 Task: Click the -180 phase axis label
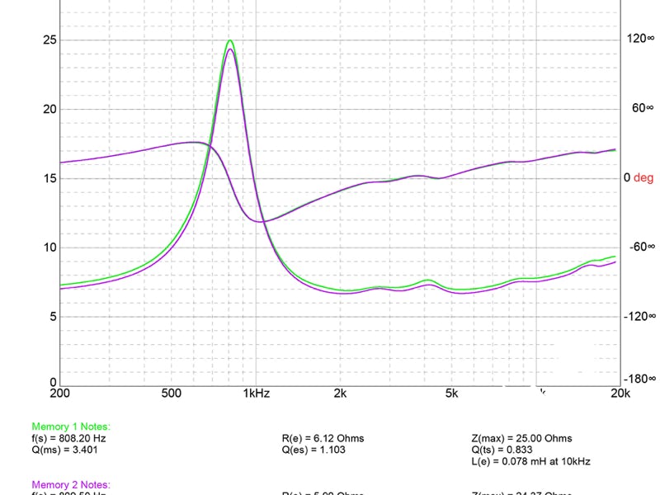639,379
